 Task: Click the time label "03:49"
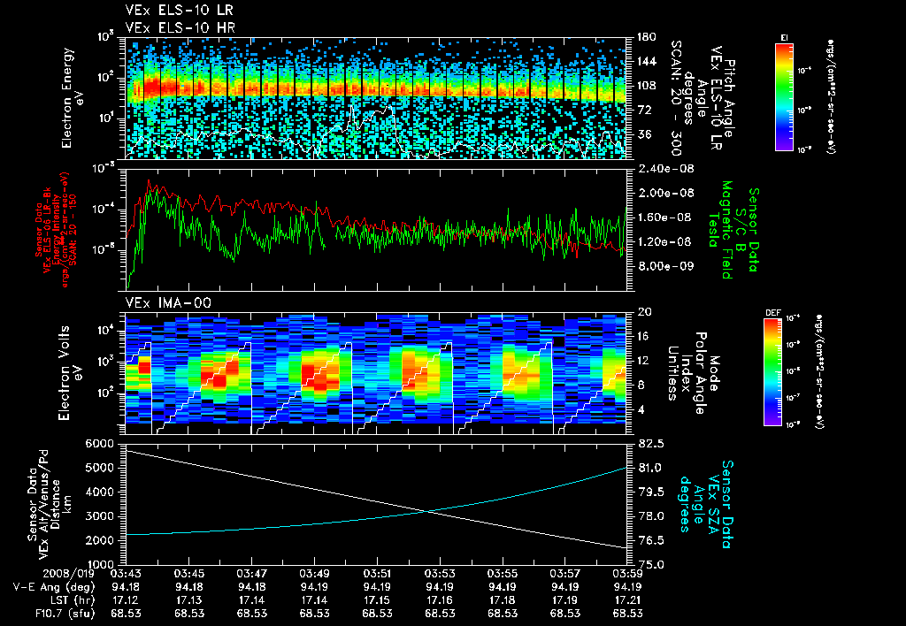pos(314,574)
